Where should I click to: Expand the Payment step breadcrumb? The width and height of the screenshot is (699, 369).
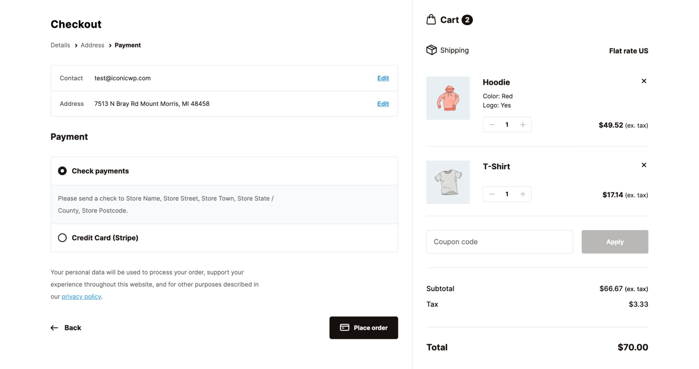tap(128, 45)
